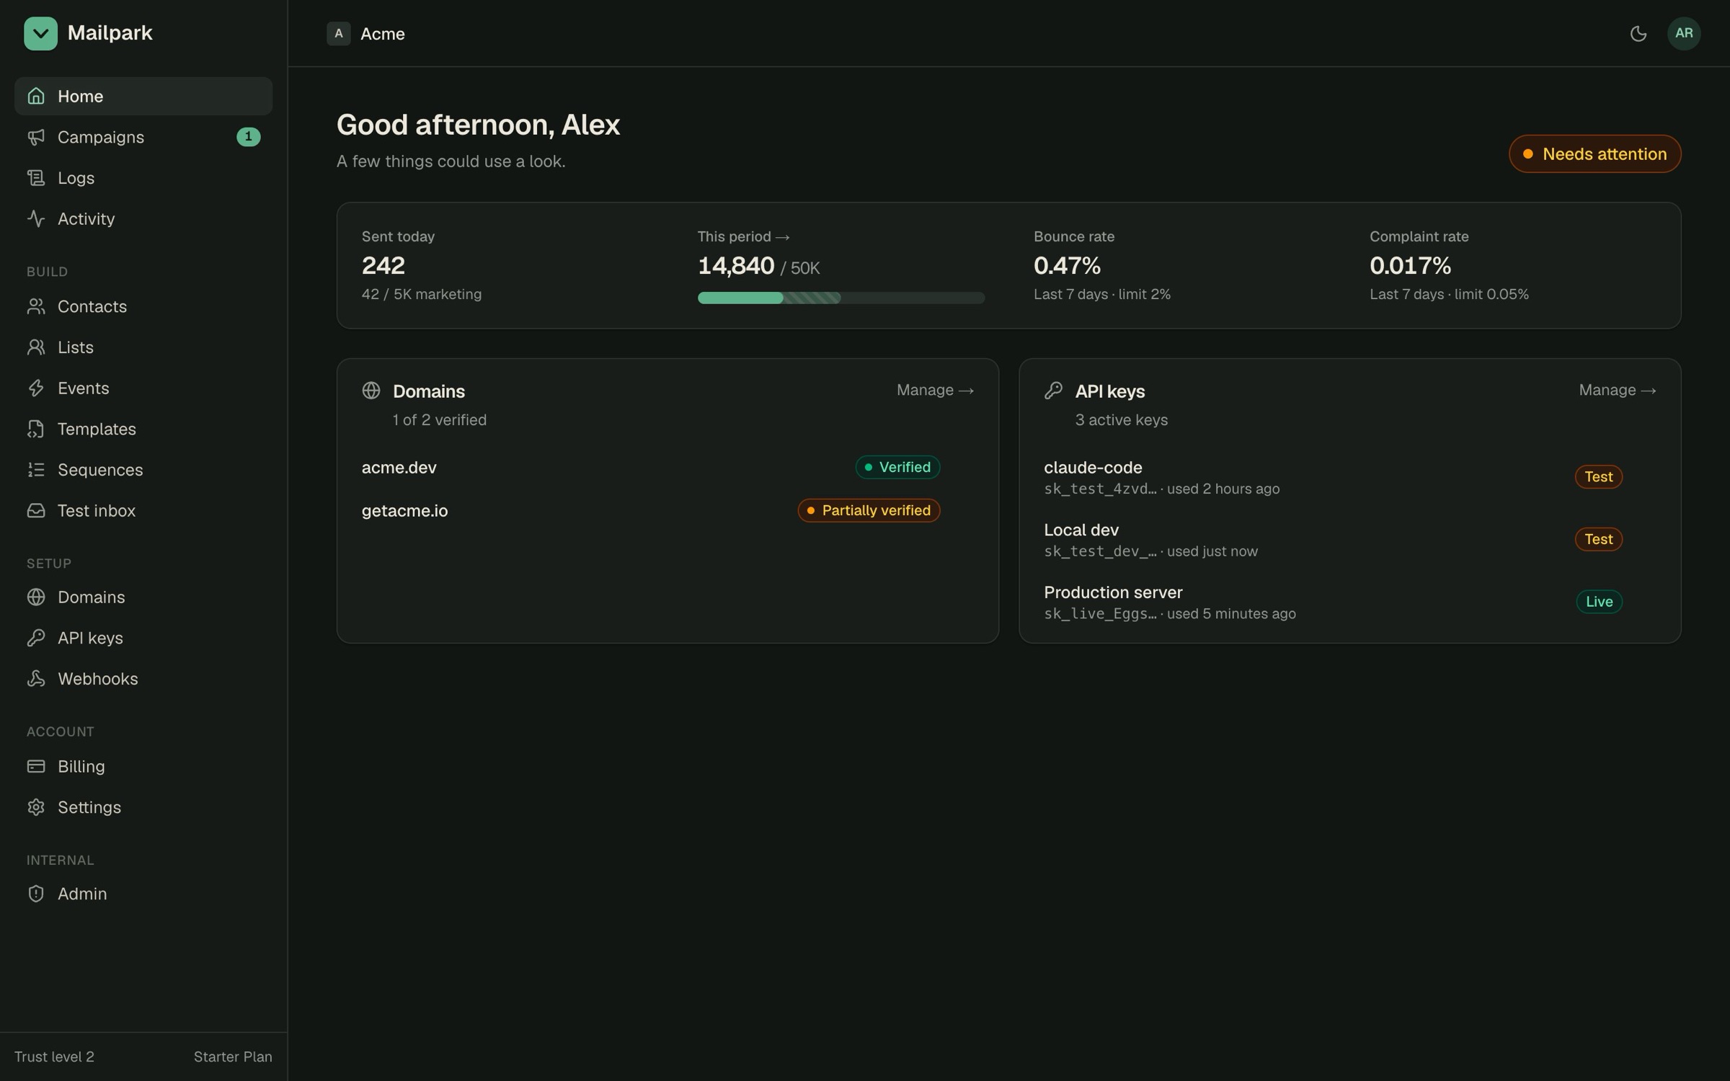Open account Settings
Viewport: 1730px width, 1081px height.
click(143, 807)
